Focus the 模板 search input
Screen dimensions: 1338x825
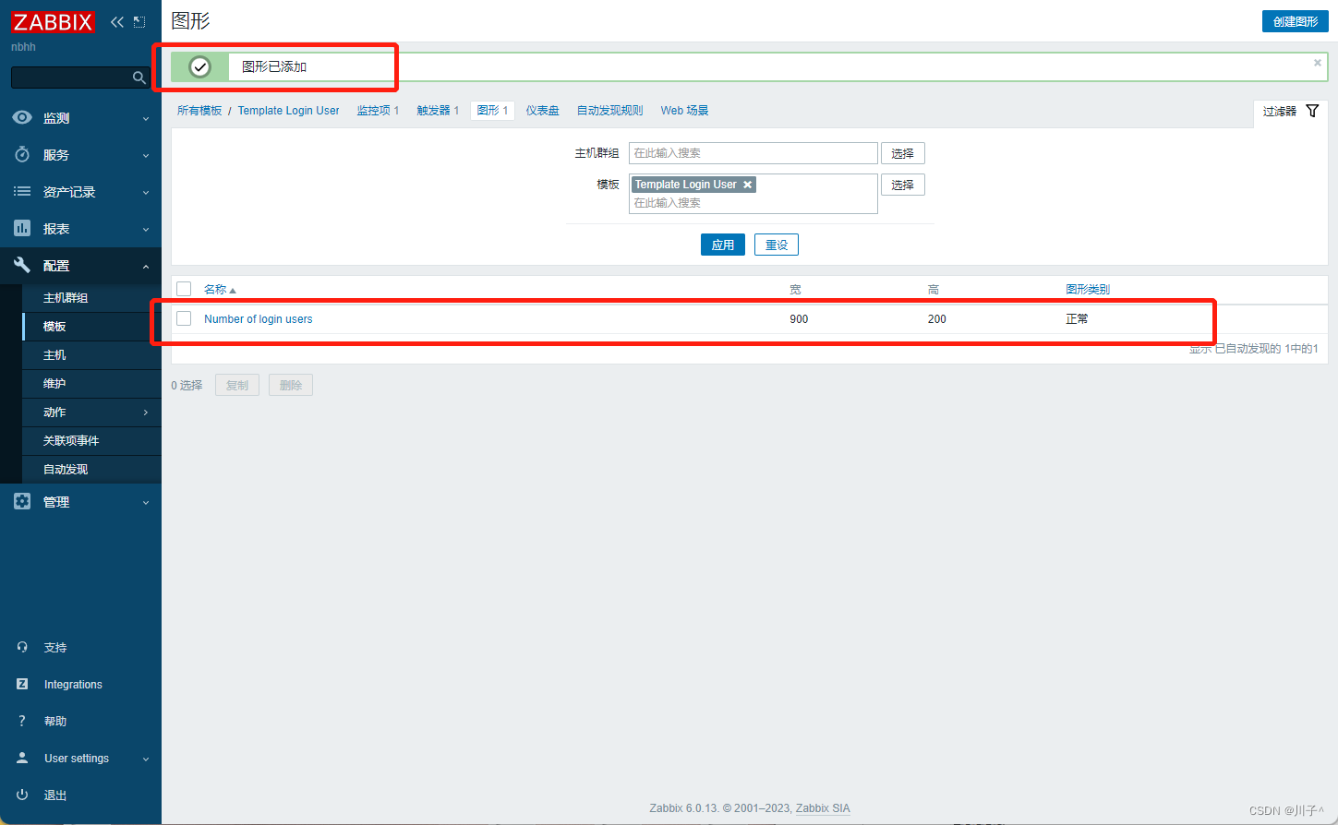tap(753, 202)
